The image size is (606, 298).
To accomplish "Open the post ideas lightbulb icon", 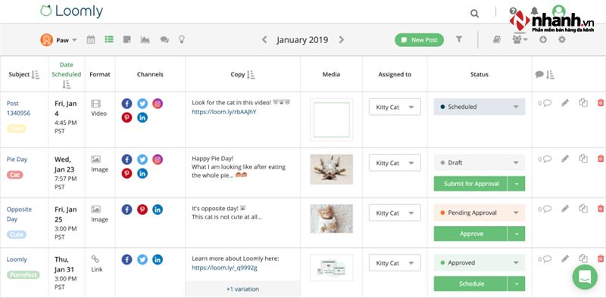I will coord(182,39).
